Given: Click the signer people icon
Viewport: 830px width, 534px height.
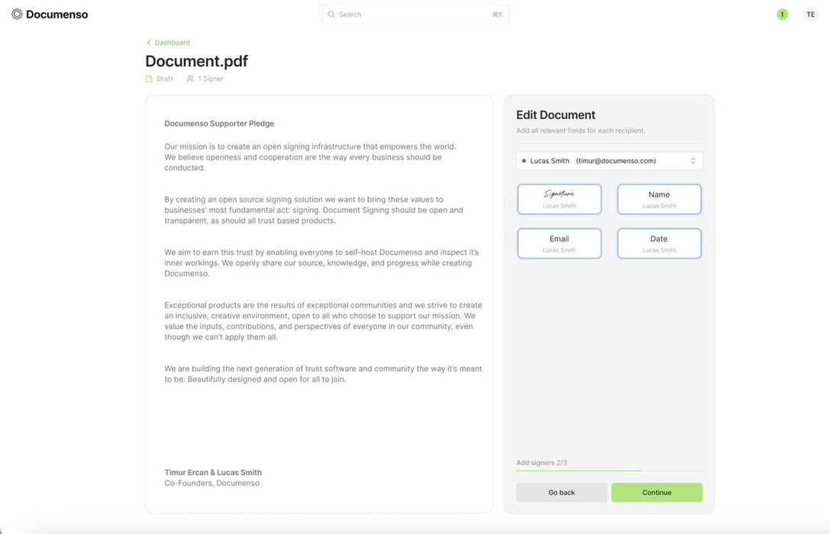Looking at the screenshot, I should click(x=190, y=79).
